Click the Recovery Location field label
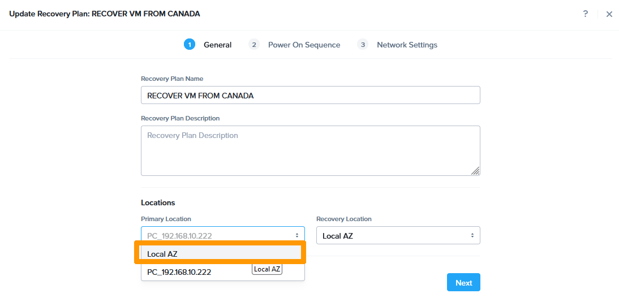This screenshot has width=619, height=302. pyautogui.click(x=343, y=219)
